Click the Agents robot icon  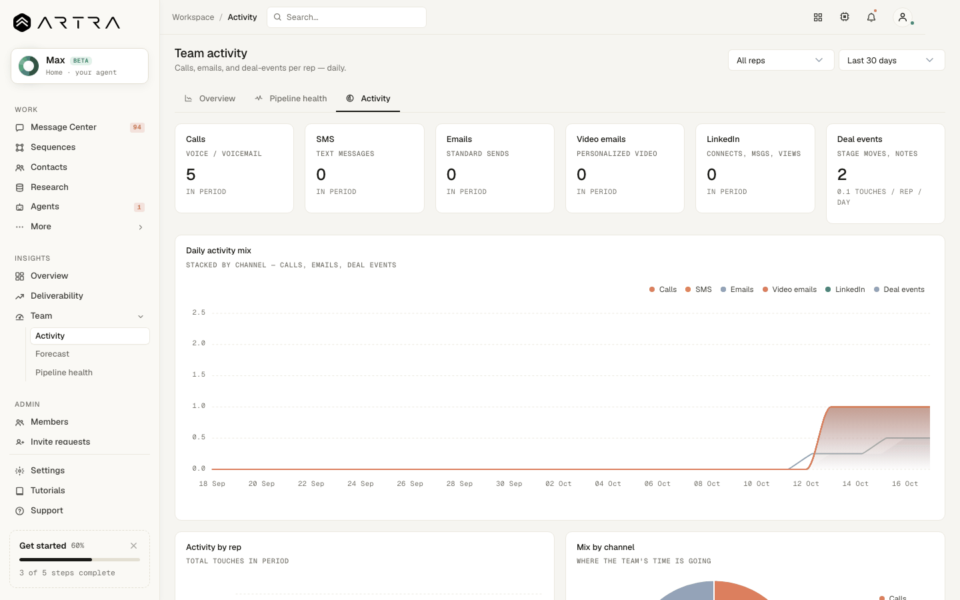pyautogui.click(x=20, y=207)
